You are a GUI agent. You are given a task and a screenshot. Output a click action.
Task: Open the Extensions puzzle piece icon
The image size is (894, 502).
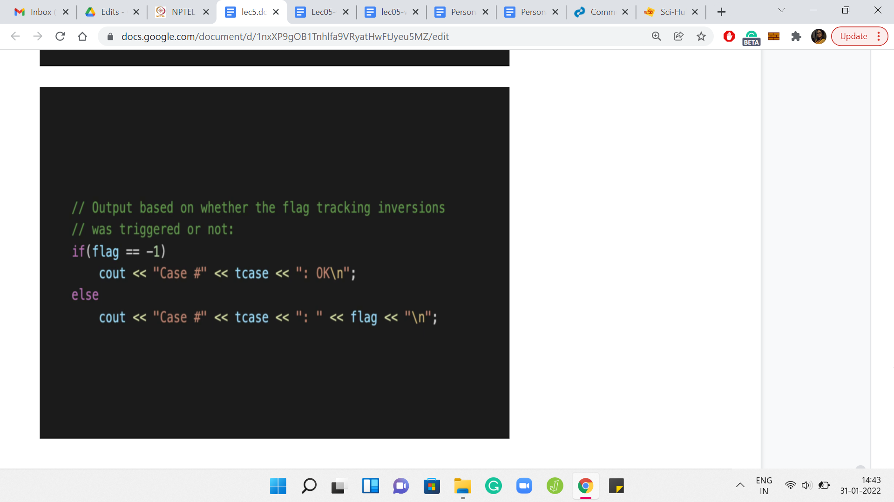point(796,36)
